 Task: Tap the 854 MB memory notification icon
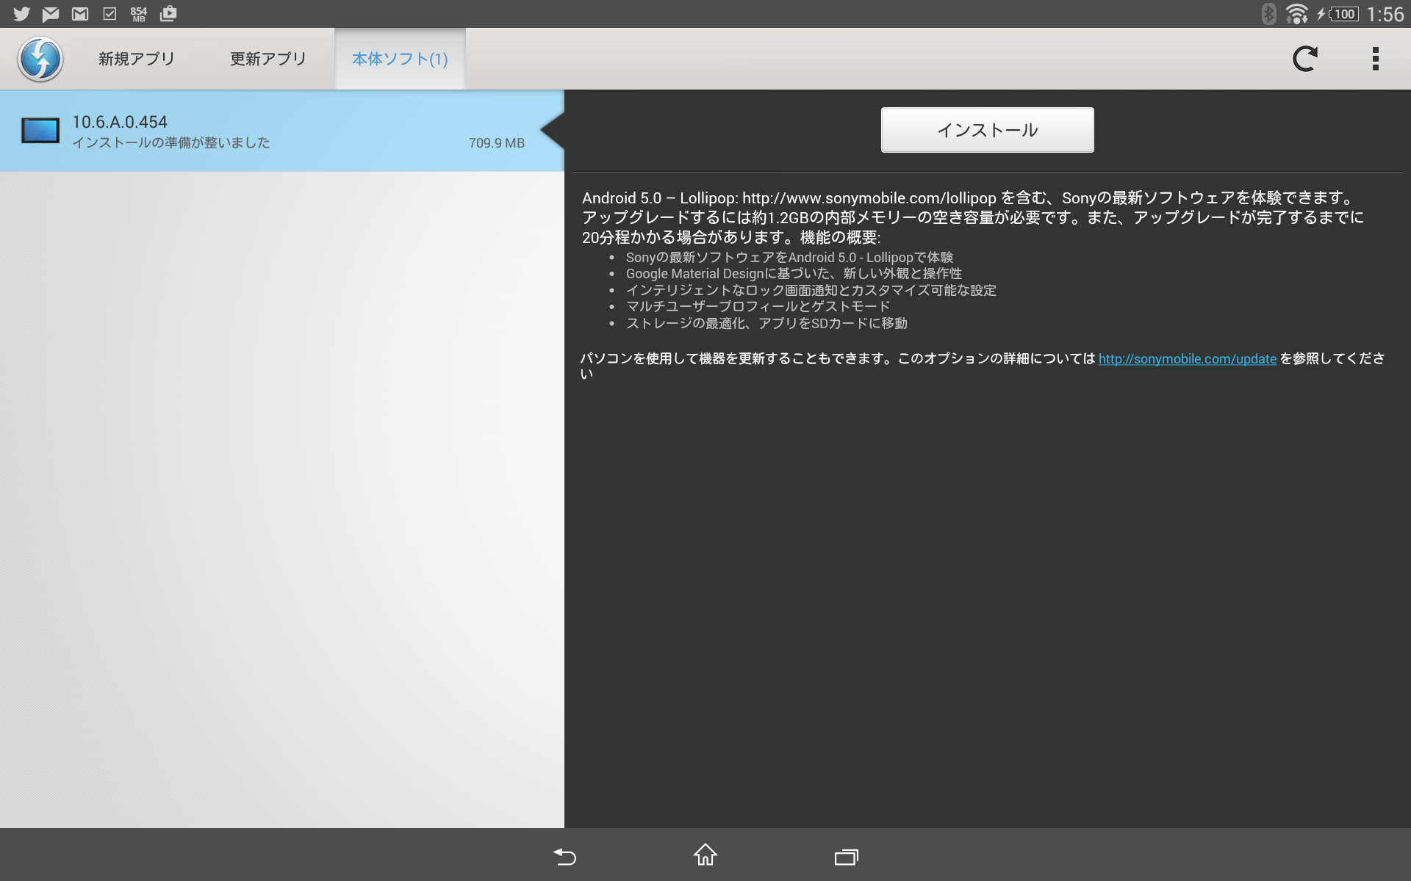coord(139,14)
